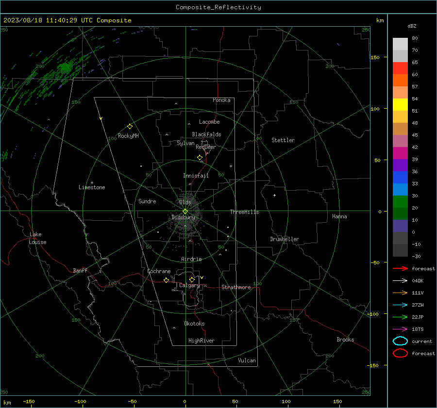Click the asterisk marker above Limestone

tap(92, 183)
